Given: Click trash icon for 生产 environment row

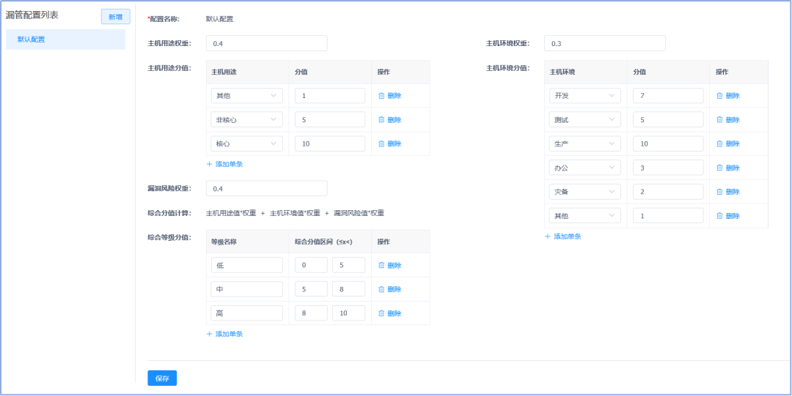Looking at the screenshot, I should click(720, 143).
